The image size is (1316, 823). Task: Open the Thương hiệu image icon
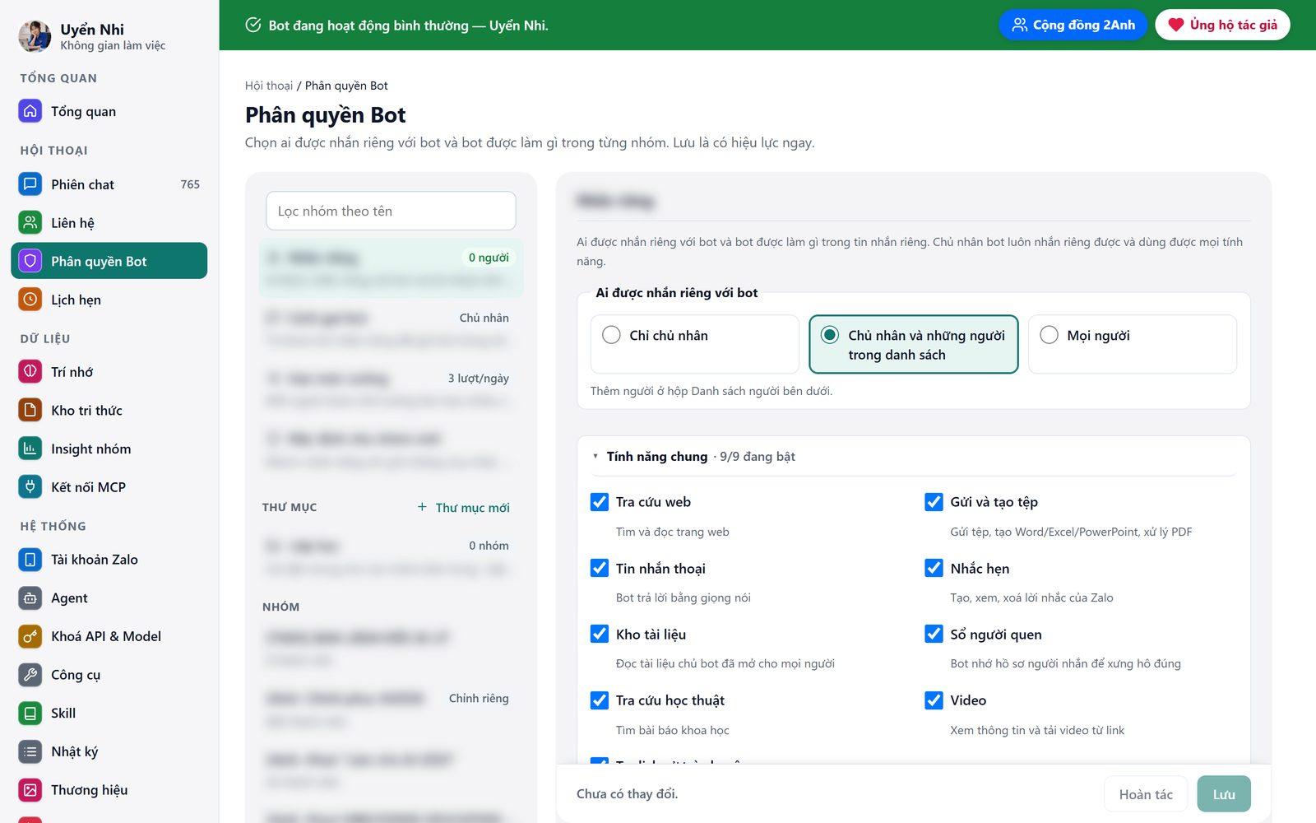30,790
